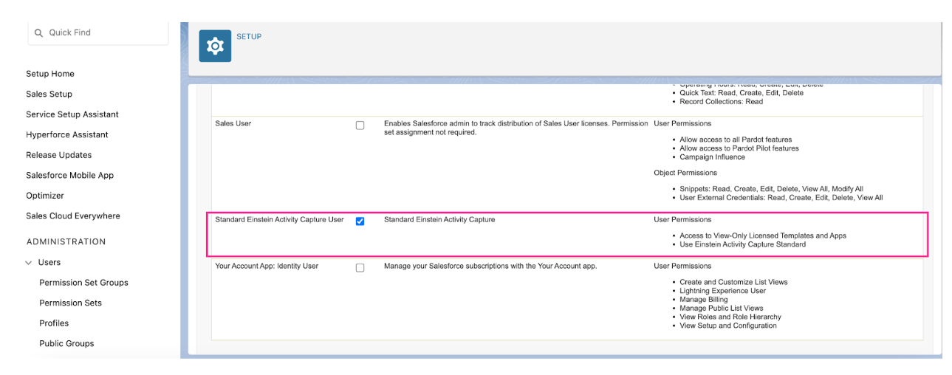Open Permission Sets
952x375 pixels.
coord(71,303)
